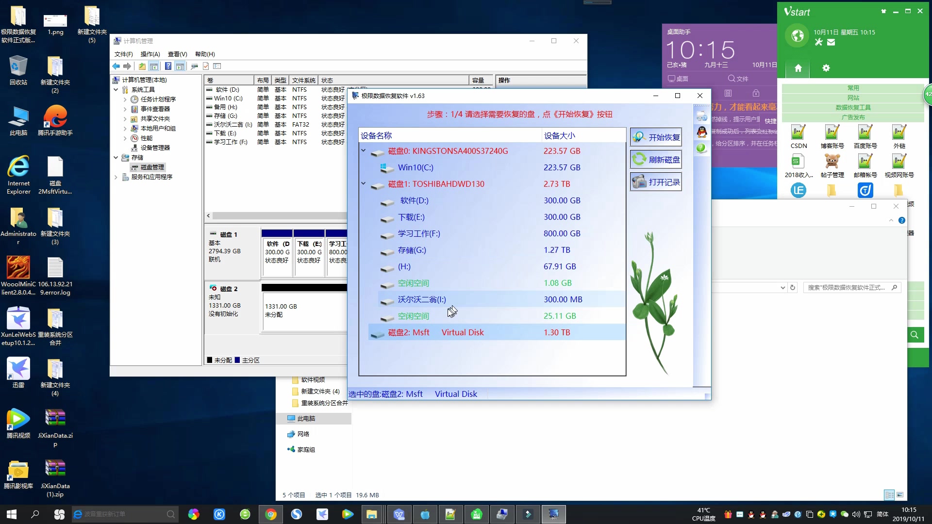The width and height of the screenshot is (932, 524).
Task: Select the 广告发布 category in Vstart
Action: [853, 117]
